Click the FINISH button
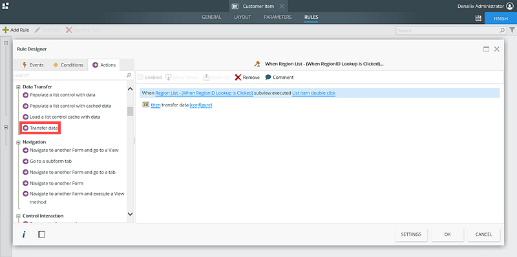The image size is (517, 257). click(x=500, y=19)
